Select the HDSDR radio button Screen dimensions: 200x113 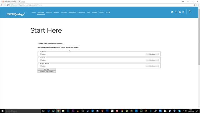click(40, 60)
